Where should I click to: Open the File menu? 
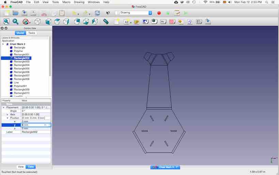(x=28, y=2)
